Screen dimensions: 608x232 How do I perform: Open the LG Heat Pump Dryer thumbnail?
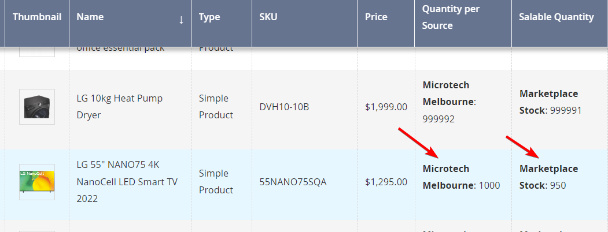[37, 107]
